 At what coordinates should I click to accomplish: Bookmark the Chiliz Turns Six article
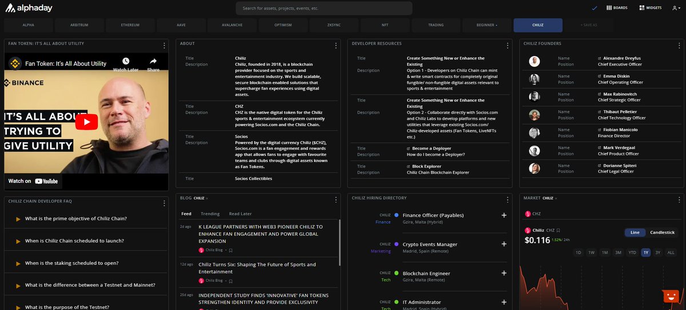tap(231, 280)
